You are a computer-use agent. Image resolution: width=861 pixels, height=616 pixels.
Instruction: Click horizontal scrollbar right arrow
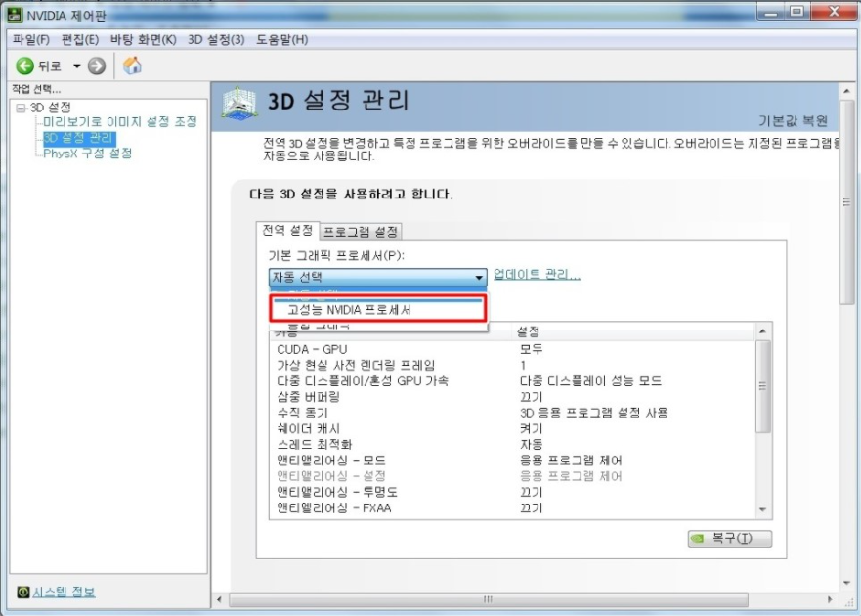[x=829, y=599]
